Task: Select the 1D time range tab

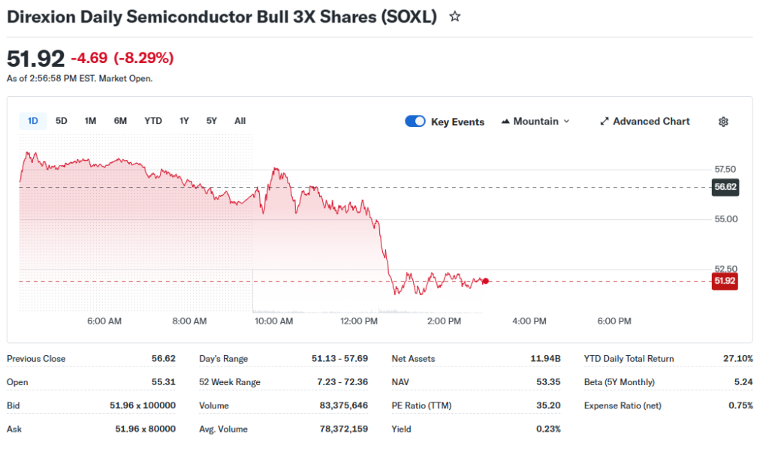Action: tap(33, 121)
